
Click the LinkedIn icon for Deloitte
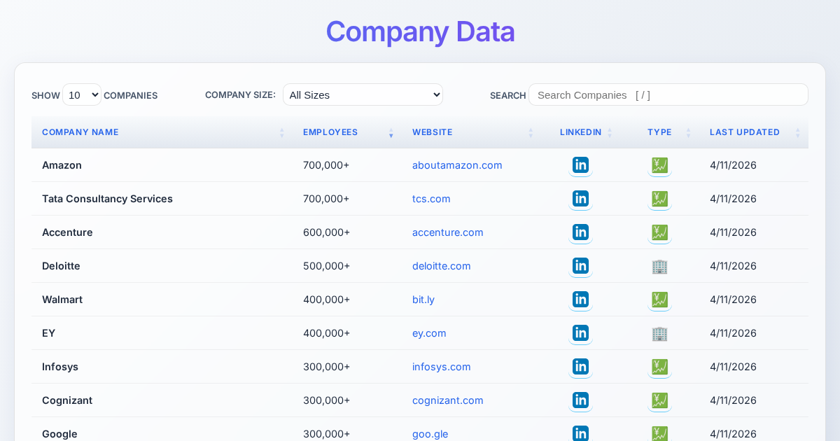click(580, 266)
